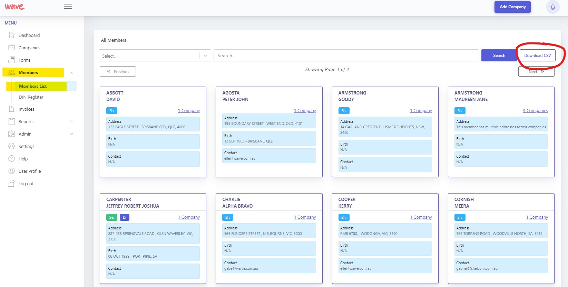Screen dimensions: 568x287
Task: Click the Search... input field
Action: pos(346,56)
